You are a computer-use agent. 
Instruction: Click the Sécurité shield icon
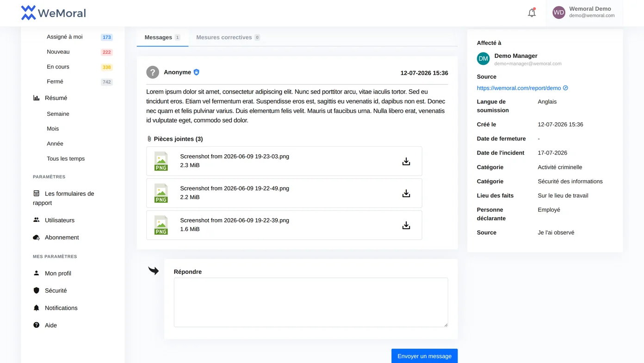(37, 290)
